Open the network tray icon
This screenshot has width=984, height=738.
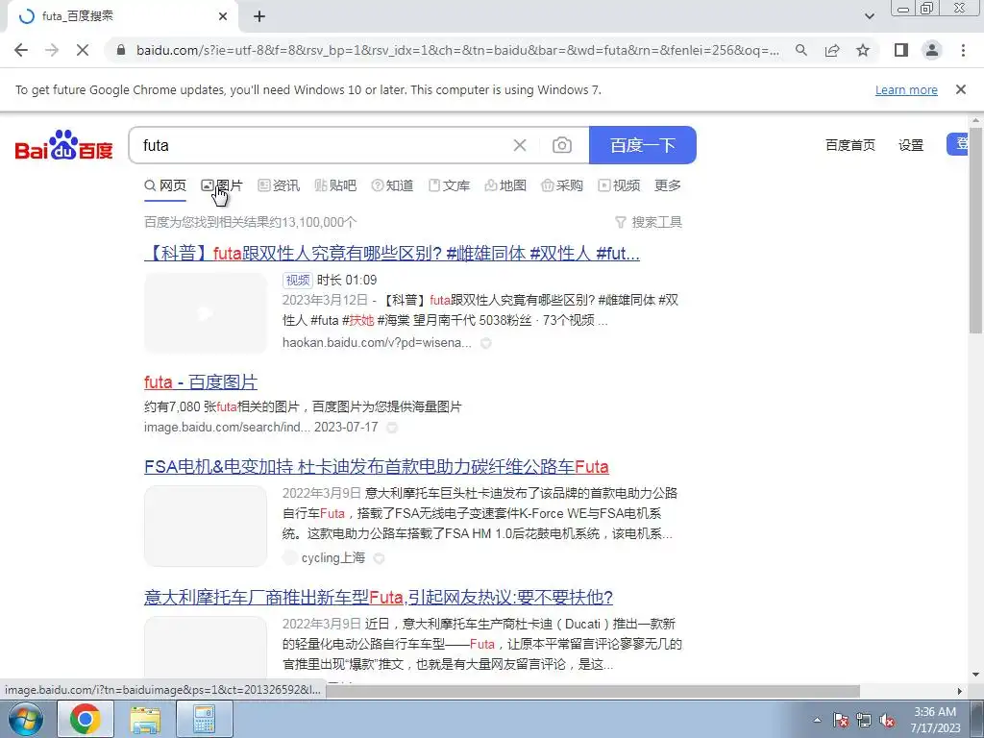(x=864, y=721)
